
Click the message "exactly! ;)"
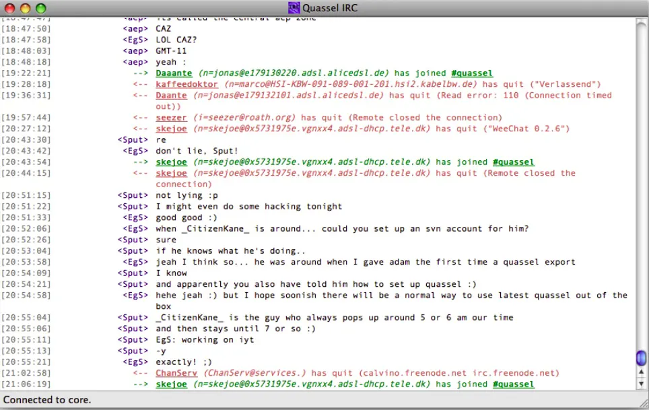184,362
